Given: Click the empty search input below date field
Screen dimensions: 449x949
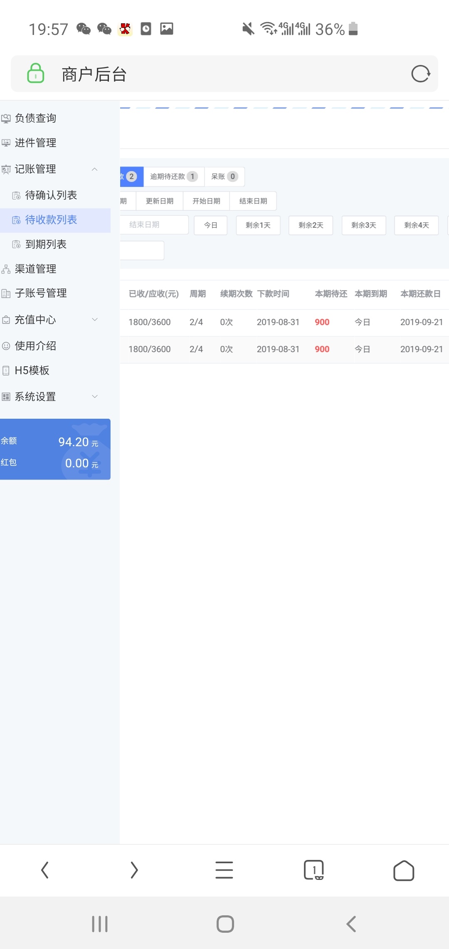Looking at the screenshot, I should point(142,251).
